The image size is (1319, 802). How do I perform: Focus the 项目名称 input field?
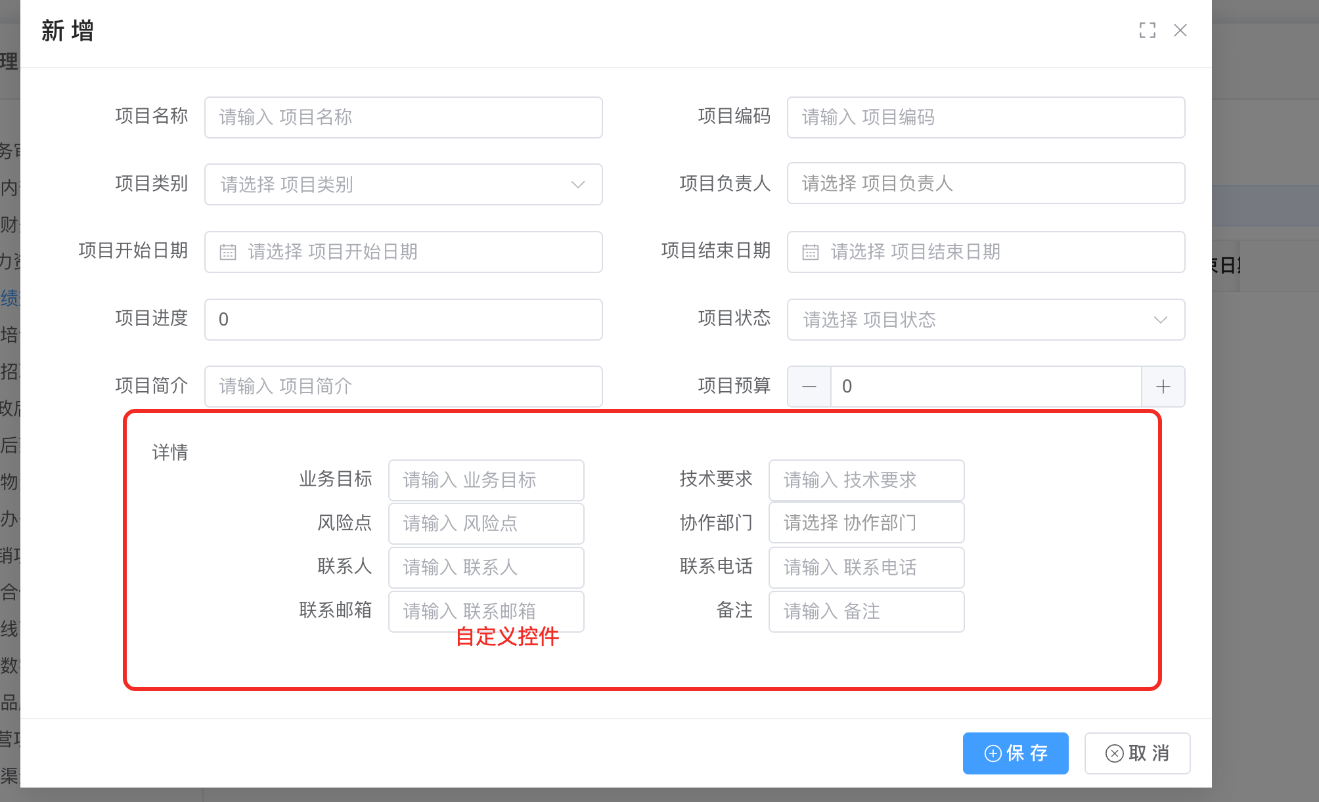pyautogui.click(x=403, y=117)
